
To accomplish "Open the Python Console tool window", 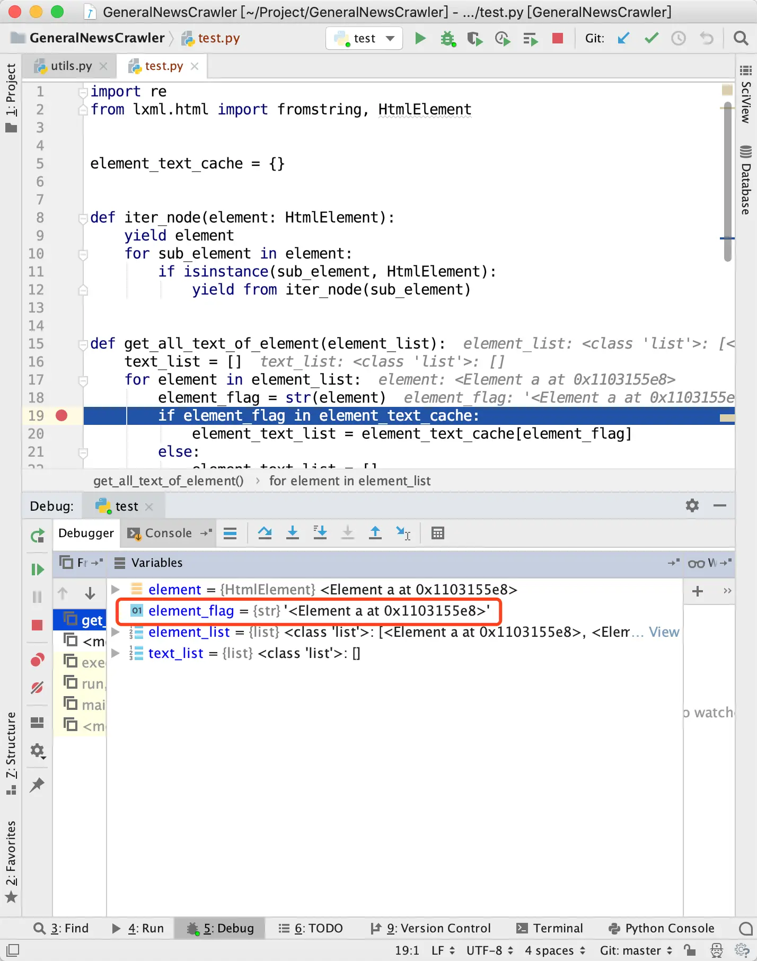I will click(x=661, y=928).
